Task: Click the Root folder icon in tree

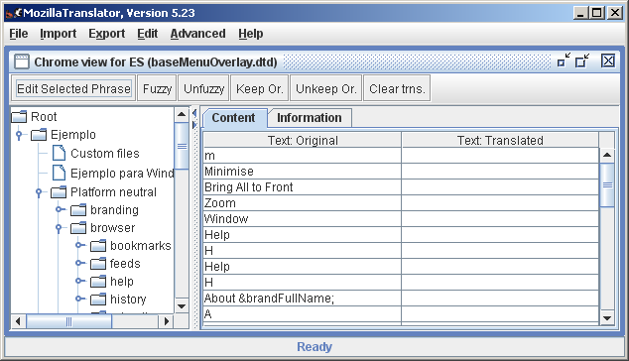Action: [x=19, y=117]
